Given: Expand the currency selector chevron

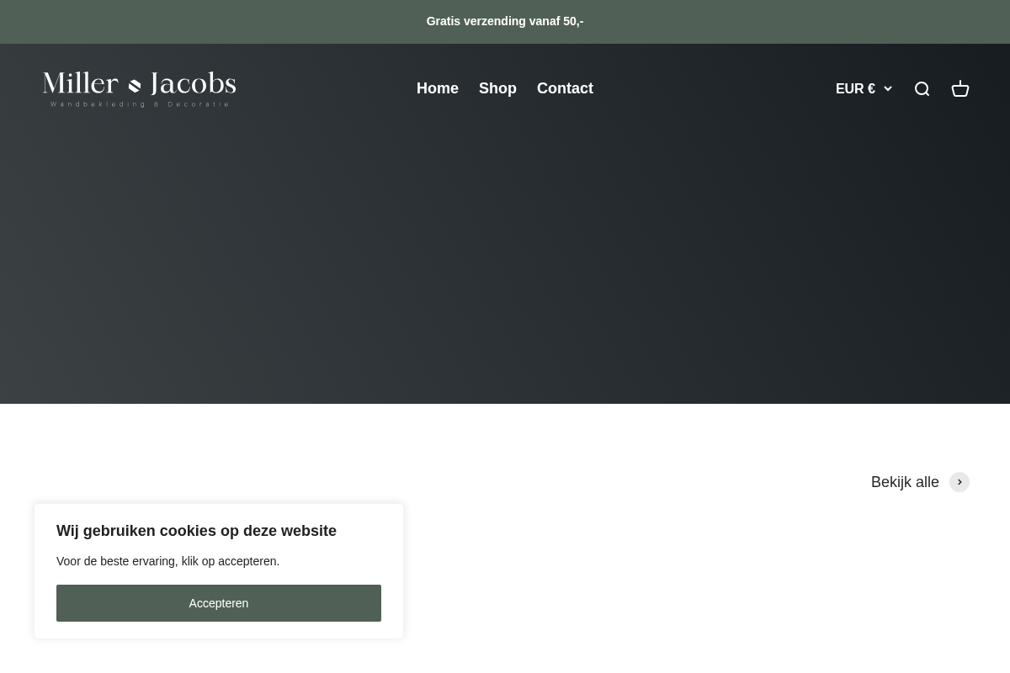Looking at the screenshot, I should pos(887,89).
